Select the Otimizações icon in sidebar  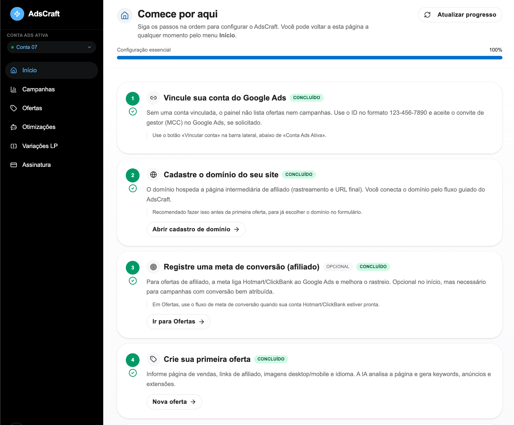(14, 127)
